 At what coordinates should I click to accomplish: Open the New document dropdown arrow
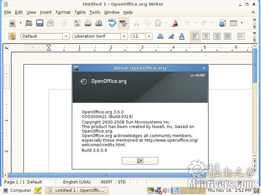(20, 23)
